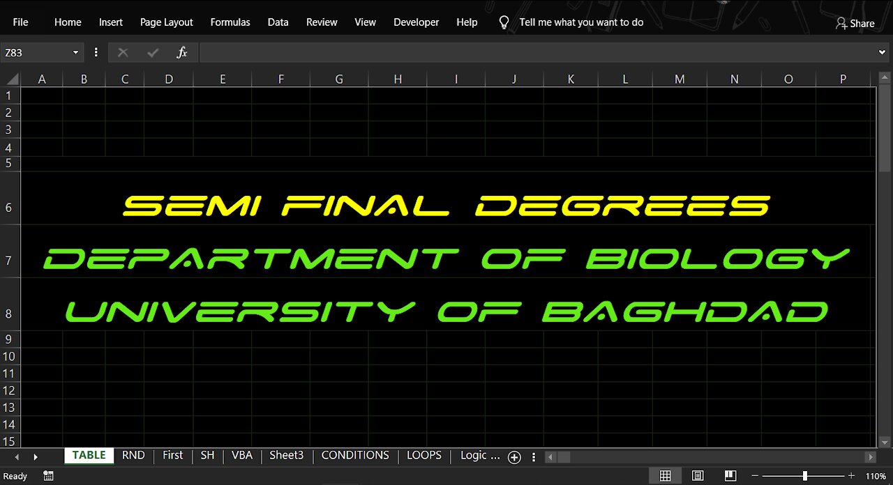893x485 pixels.
Task: Switch to the Developer tab
Action: tap(417, 22)
